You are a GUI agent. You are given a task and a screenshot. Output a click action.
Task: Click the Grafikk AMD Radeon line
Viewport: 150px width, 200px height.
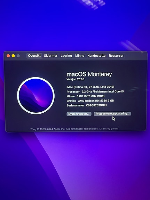[90, 101]
